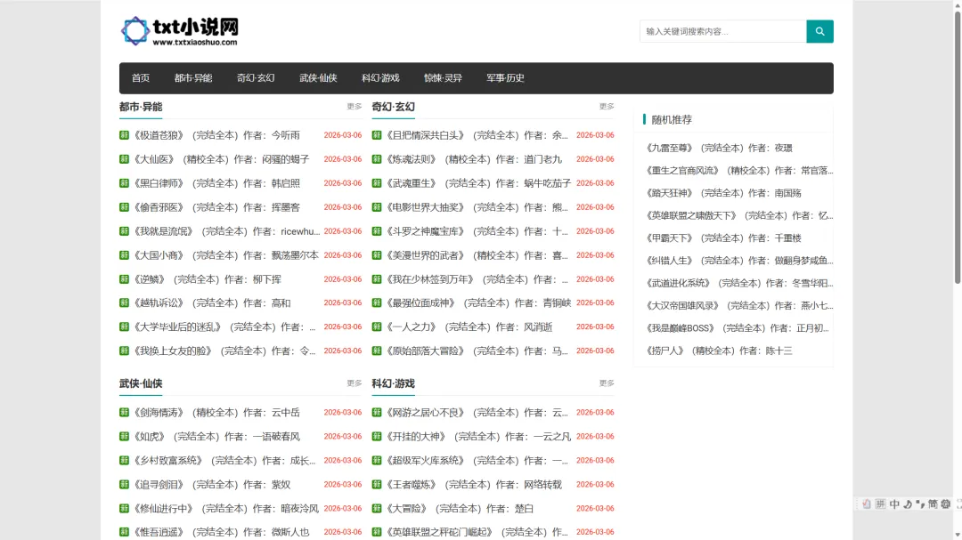Click the scrollbar up arrow
This screenshot has width=962, height=540.
957,4
